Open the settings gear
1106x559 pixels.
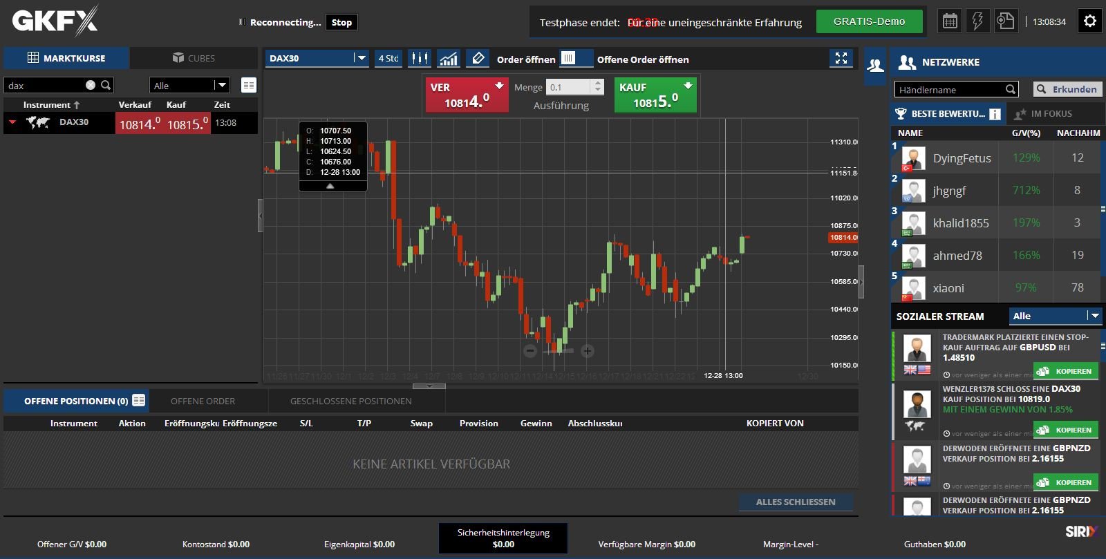[x=1090, y=21]
